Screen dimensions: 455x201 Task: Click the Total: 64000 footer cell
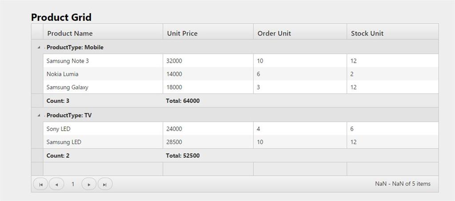(183, 101)
